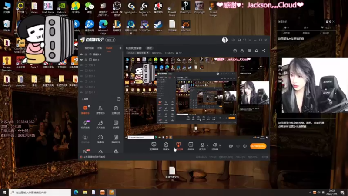348x196 pixels.
Task: Open File Explorer from taskbar
Action: (x=85, y=192)
